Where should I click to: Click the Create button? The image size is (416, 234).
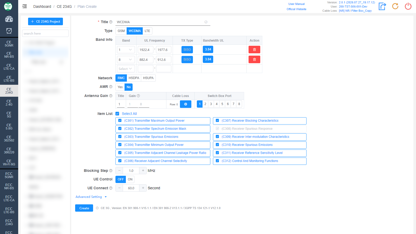click(x=84, y=208)
